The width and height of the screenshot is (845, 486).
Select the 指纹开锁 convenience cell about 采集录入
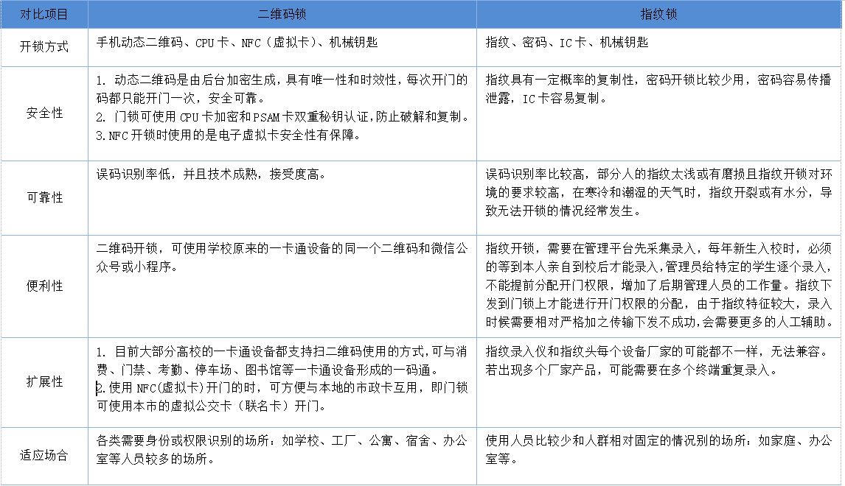tap(659, 285)
